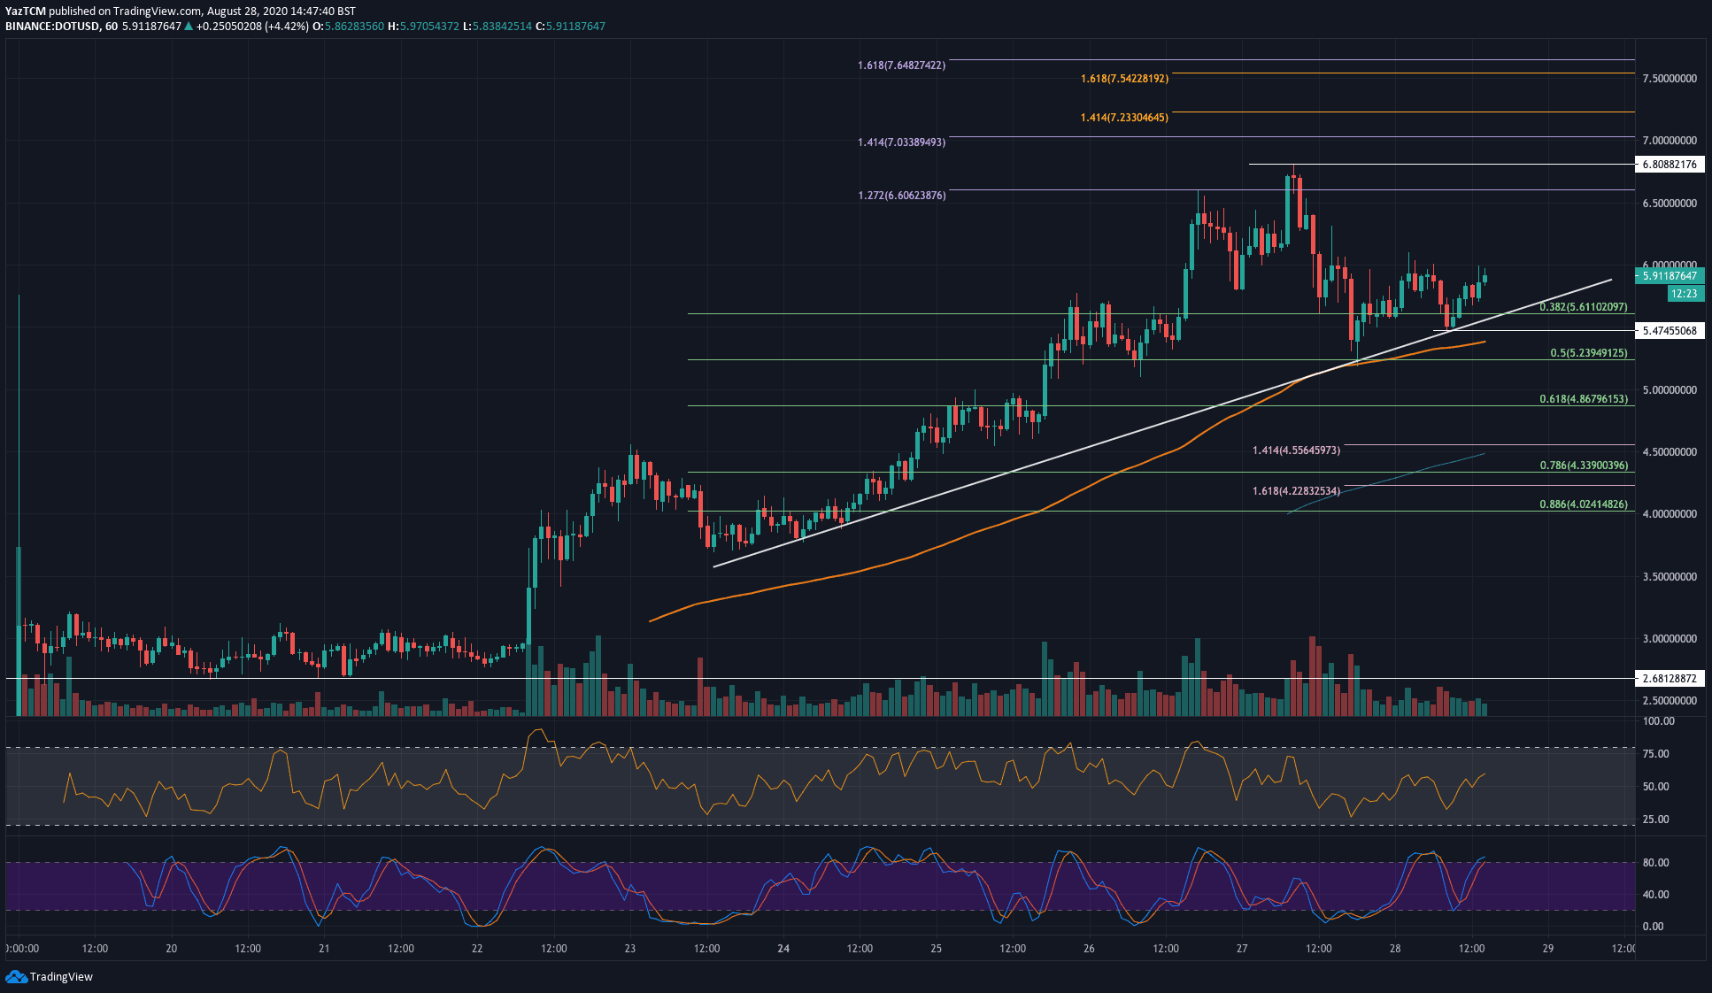1712x993 pixels.
Task: Click the 0.5(5.23949125) Fibonacci level label
Action: click(1588, 353)
